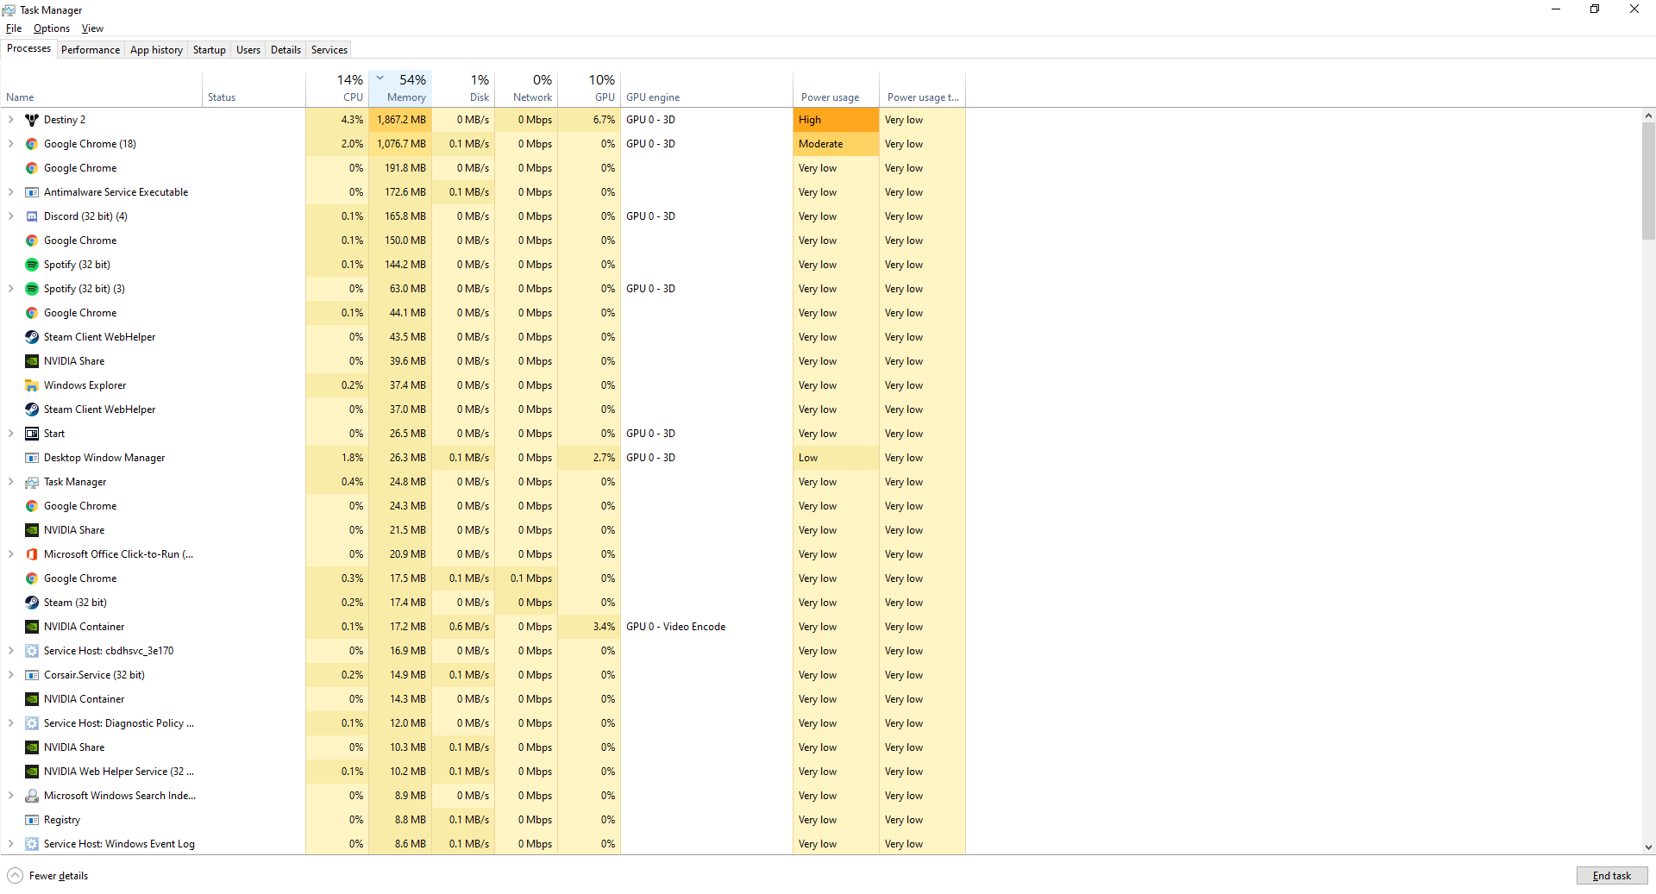Click the NVIDIA Share icon at 39.6 MB
The width and height of the screenshot is (1656, 894).
(x=32, y=361)
